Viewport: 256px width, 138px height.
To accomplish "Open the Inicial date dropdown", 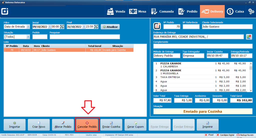I will pyautogui.click(x=49, y=27).
